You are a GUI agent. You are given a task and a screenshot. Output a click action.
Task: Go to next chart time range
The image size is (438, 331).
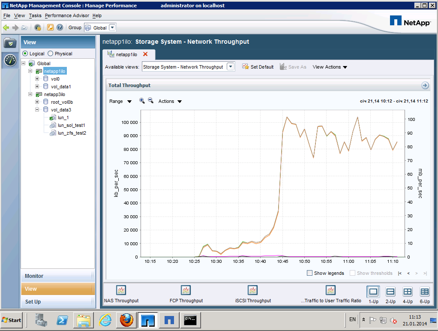pyautogui.click(x=417, y=273)
